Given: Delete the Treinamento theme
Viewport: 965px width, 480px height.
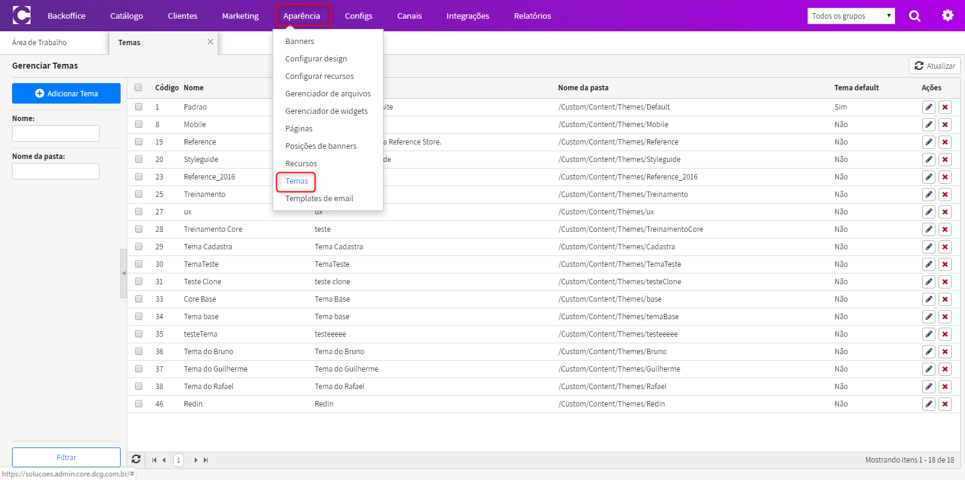Looking at the screenshot, I should tap(945, 195).
